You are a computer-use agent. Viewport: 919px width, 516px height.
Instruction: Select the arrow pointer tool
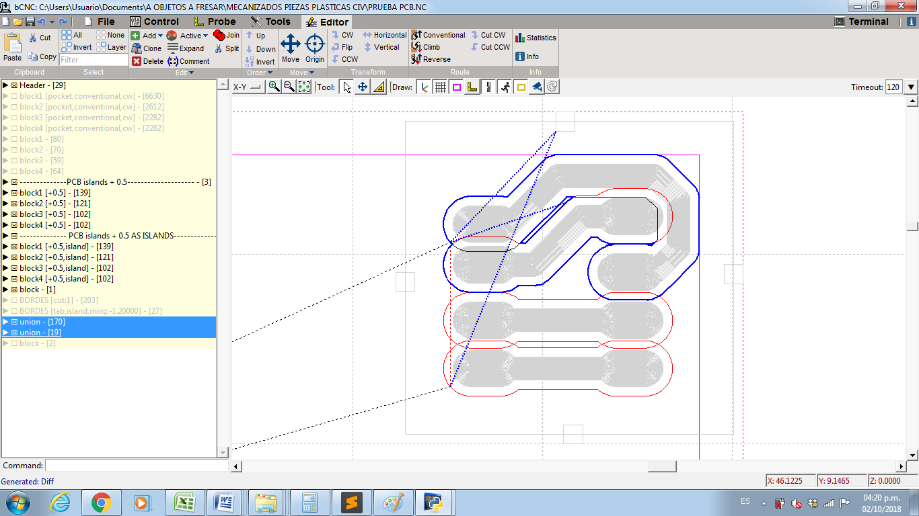click(x=346, y=87)
